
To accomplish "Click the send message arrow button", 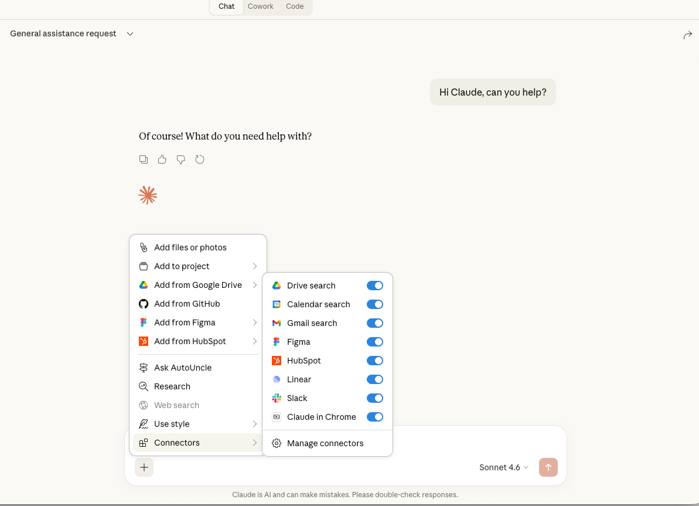I will click(548, 467).
